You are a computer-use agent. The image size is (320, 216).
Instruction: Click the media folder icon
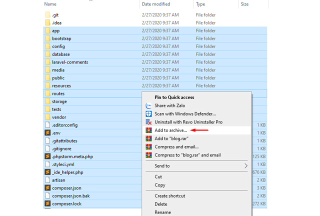[47, 70]
